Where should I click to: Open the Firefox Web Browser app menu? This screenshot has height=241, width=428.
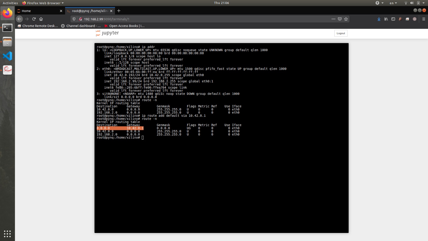tap(43, 3)
